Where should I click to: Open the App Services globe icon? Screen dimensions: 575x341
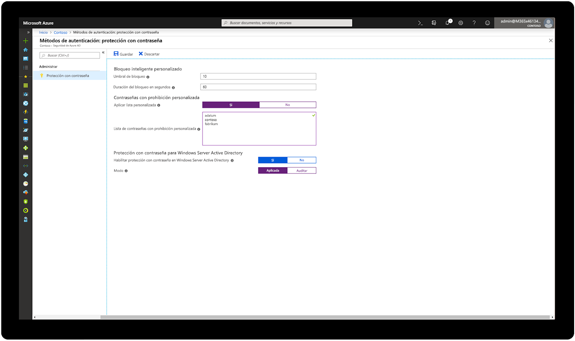26,103
